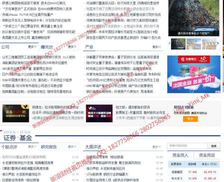The image size is (224, 182).
Task: Open 海航集团欲竞标贝尔格莱德机场 headline
Action: [34, 63]
